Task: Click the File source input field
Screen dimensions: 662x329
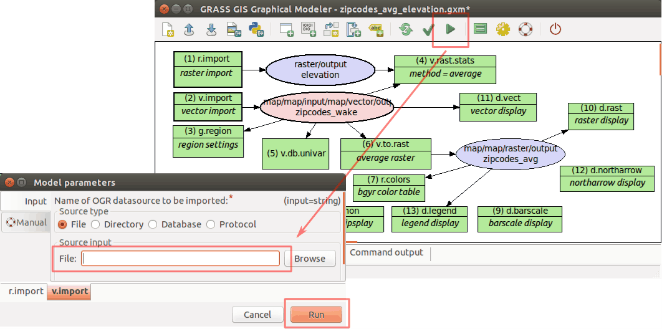Action: (x=180, y=259)
